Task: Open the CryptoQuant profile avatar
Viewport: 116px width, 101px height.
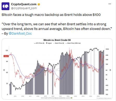Action: (x=5, y=6)
